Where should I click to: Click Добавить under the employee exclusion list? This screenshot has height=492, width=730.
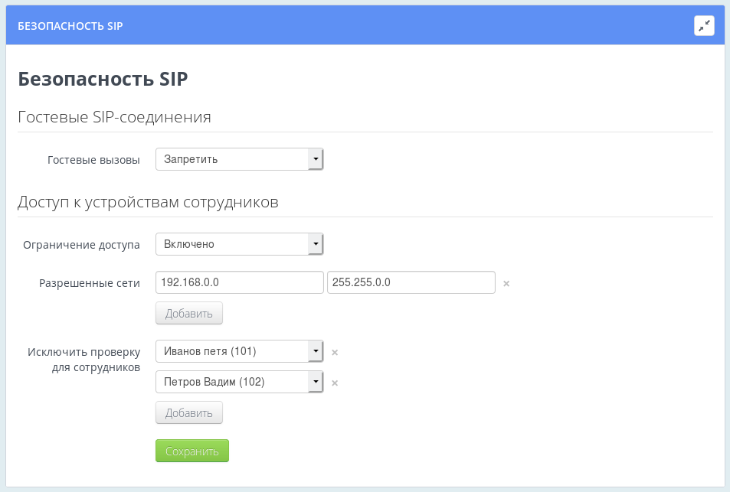pyautogui.click(x=188, y=412)
